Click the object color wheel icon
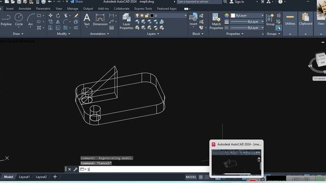The width and height of the screenshot is (326, 183). pyautogui.click(x=227, y=16)
